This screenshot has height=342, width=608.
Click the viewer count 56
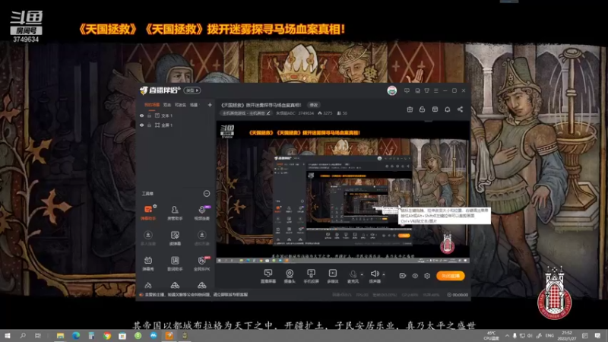click(342, 113)
